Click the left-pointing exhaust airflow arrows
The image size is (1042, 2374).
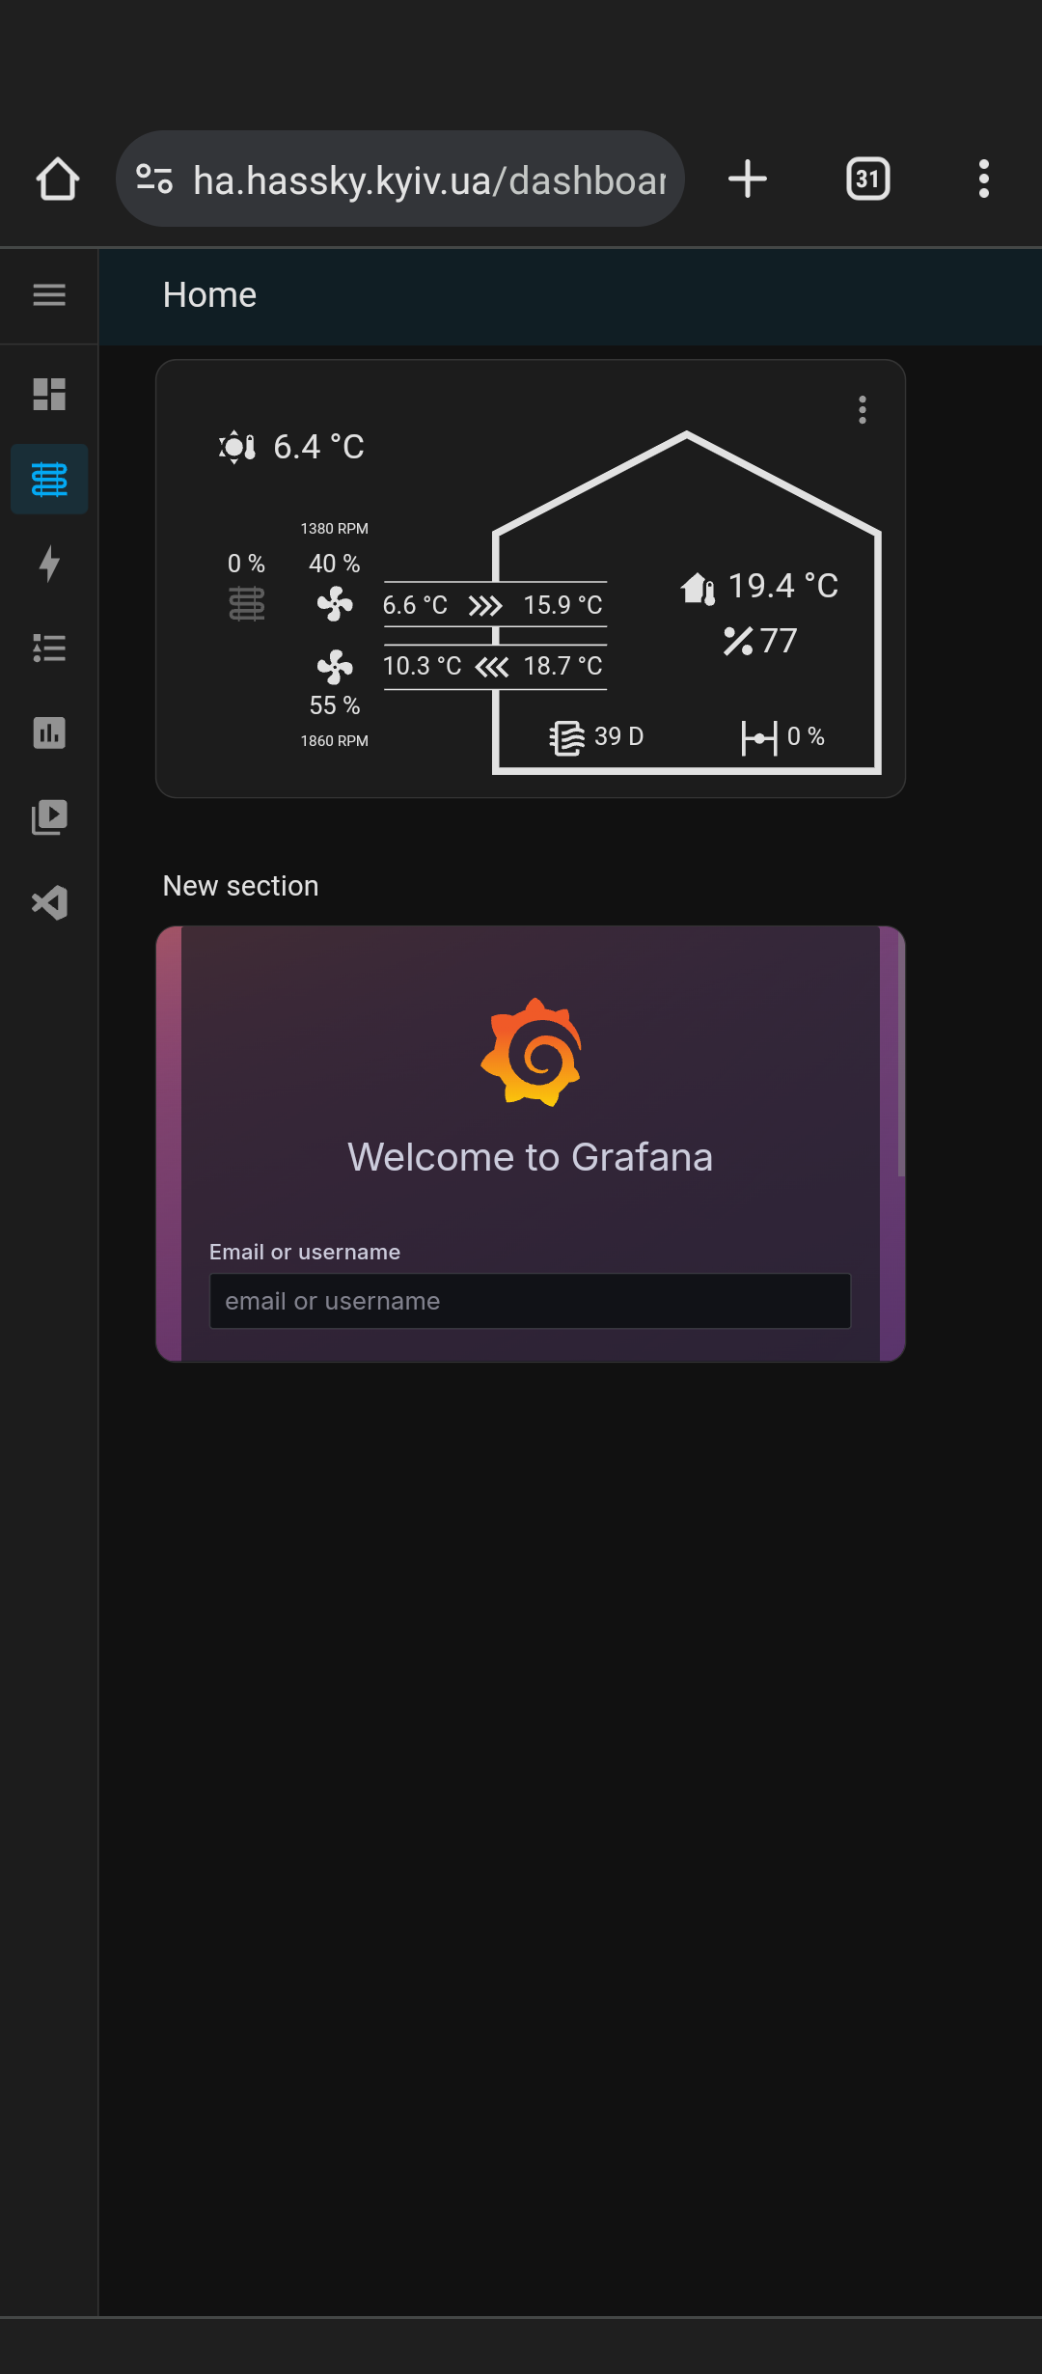[492, 667]
